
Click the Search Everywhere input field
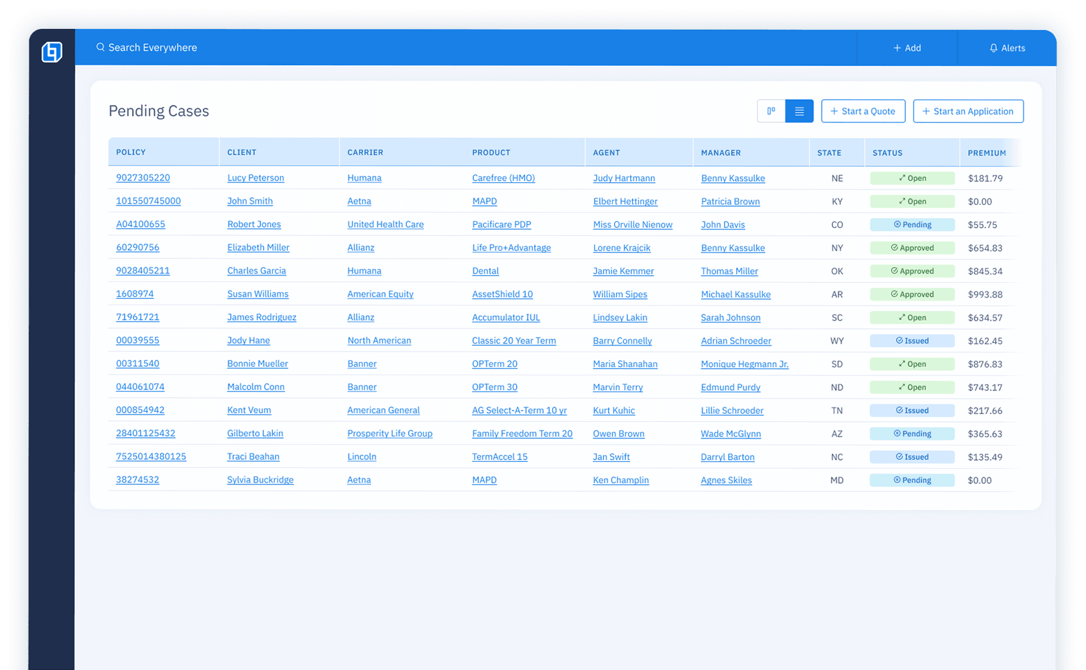click(153, 48)
